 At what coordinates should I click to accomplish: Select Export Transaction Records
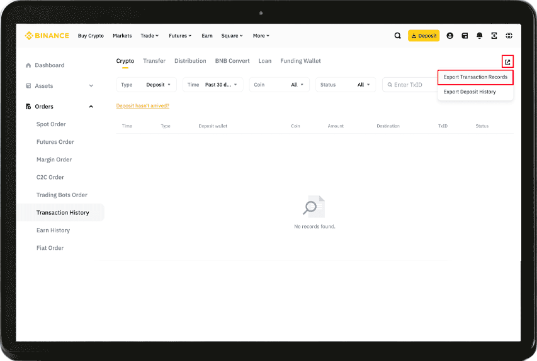coord(475,77)
